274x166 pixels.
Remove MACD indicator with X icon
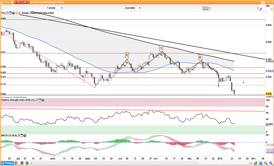coord(25,136)
